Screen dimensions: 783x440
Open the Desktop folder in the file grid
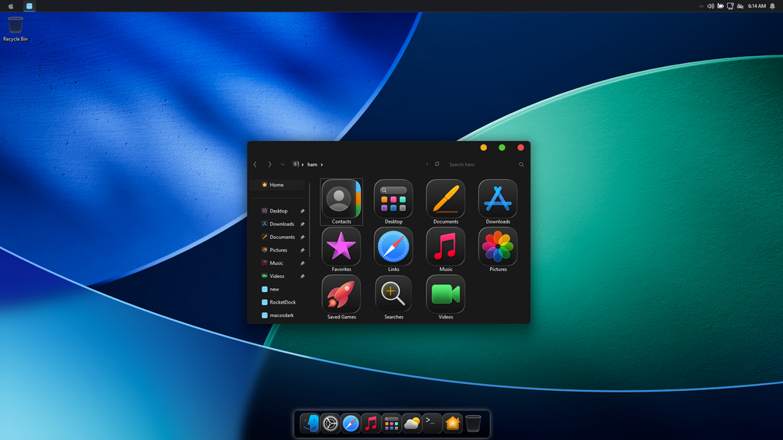click(393, 202)
